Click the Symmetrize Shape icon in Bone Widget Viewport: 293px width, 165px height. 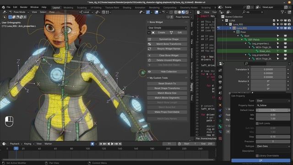pyautogui.click(x=149, y=39)
